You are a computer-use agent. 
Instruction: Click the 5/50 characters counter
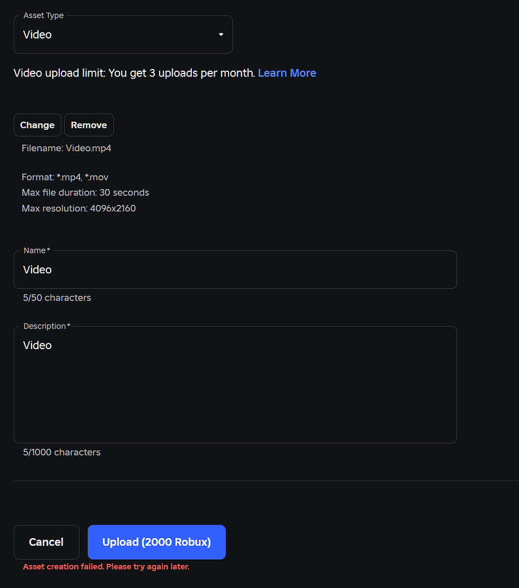56,297
